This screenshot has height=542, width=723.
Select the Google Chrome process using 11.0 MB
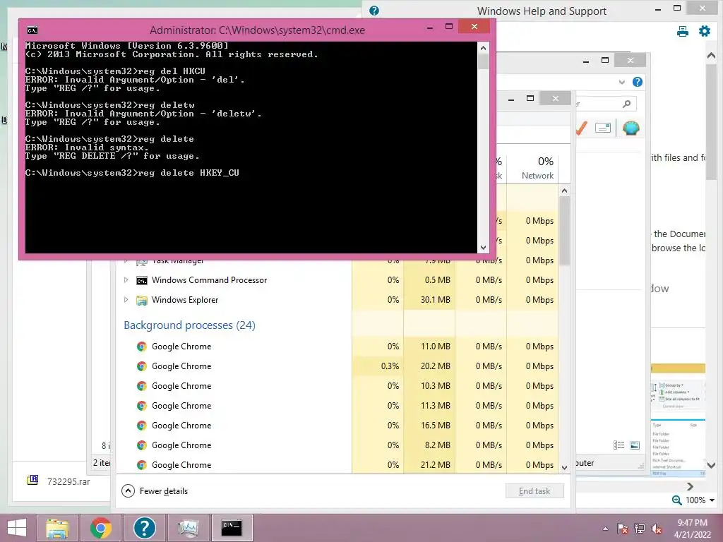(x=337, y=346)
